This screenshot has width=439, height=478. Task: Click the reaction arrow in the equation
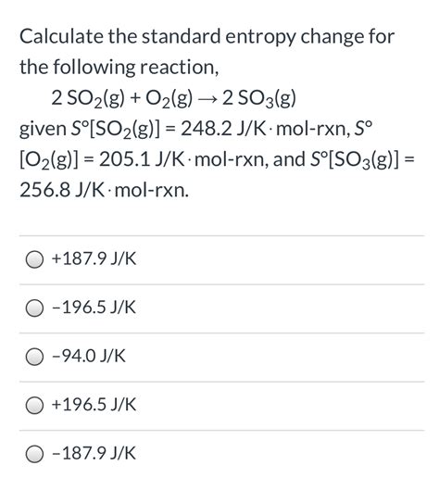pyautogui.click(x=207, y=99)
